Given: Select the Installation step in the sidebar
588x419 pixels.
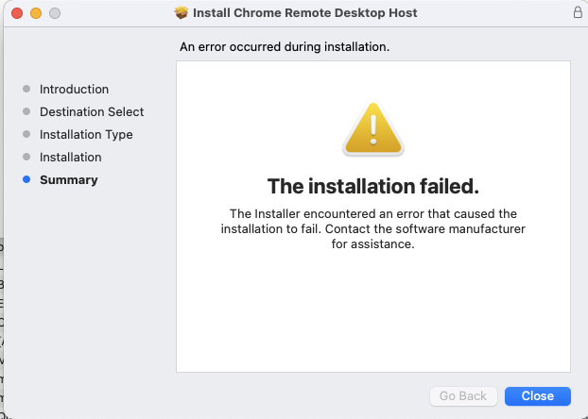Looking at the screenshot, I should pos(70,157).
